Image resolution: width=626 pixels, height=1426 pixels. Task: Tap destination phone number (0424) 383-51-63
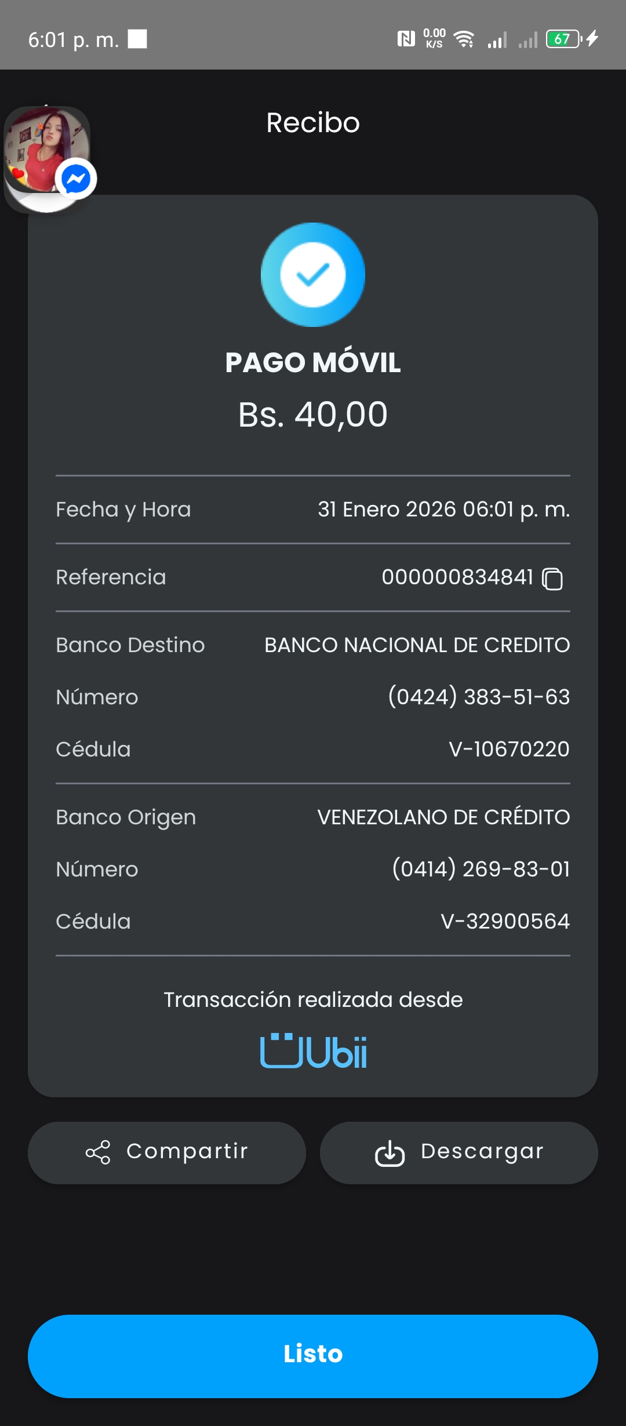(x=479, y=697)
